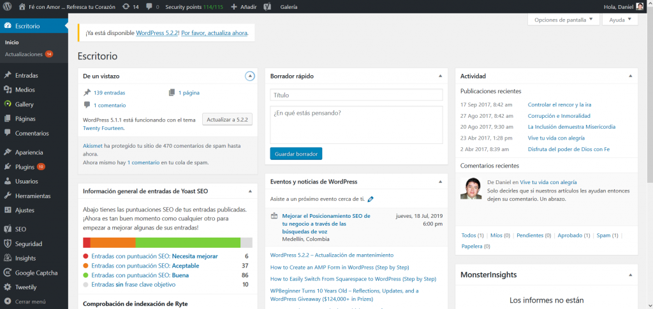Image resolution: width=653 pixels, height=309 pixels.
Task: Go to Actualizaciones submenu item
Action: 24,54
